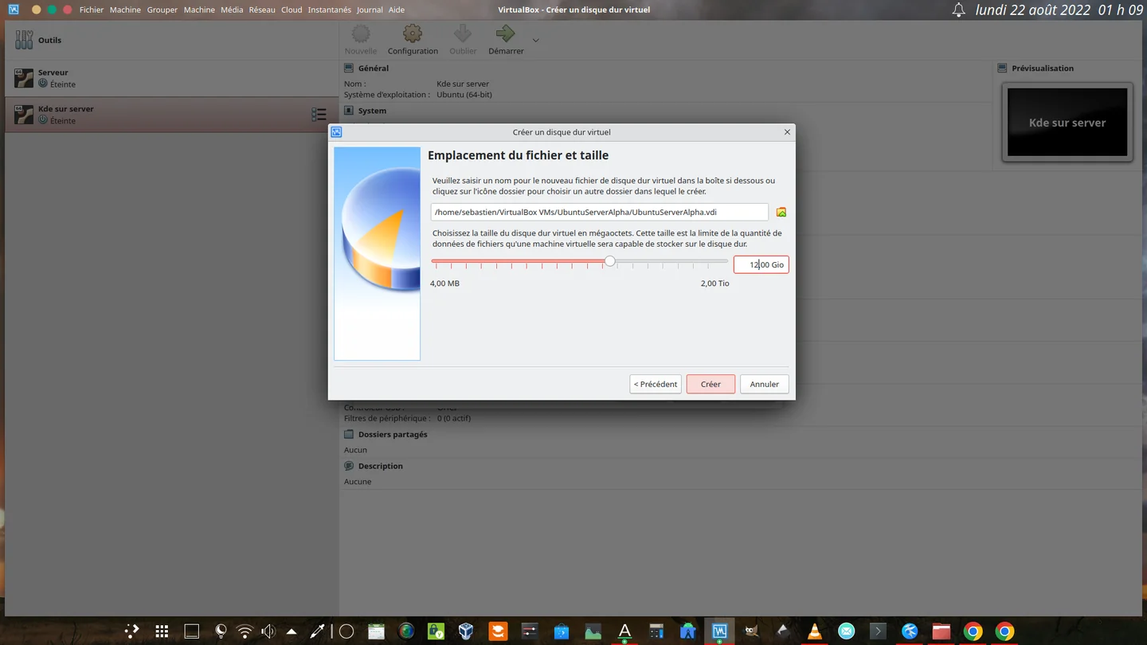
Task: Open the Aide menu
Action: [x=396, y=10]
